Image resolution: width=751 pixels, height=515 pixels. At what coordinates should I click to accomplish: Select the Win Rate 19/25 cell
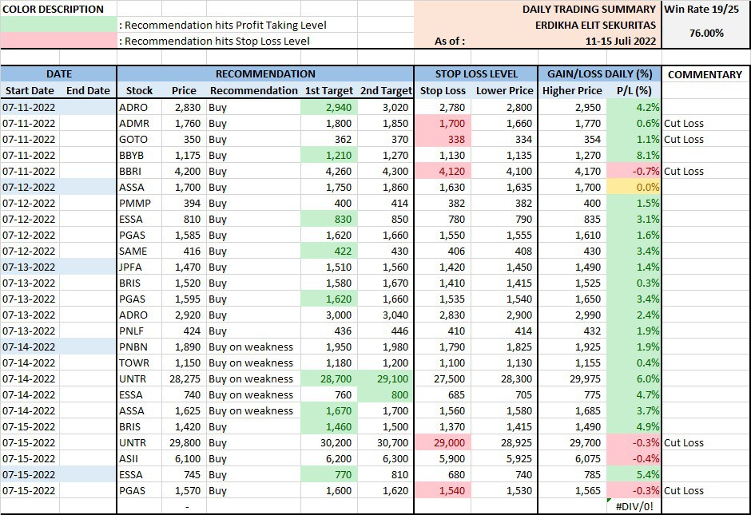click(x=705, y=9)
